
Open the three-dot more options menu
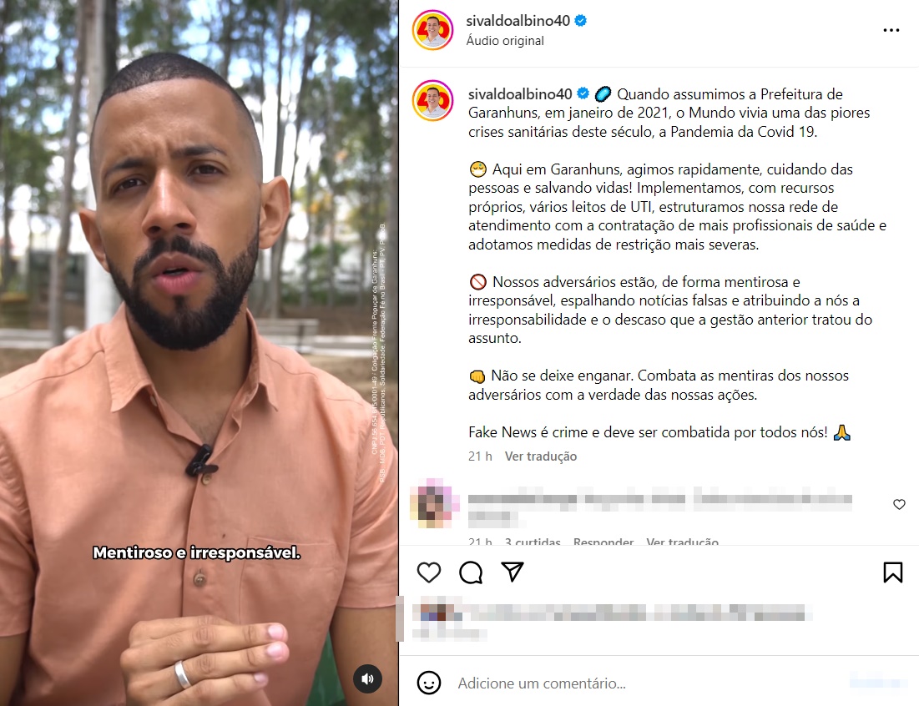tap(891, 30)
